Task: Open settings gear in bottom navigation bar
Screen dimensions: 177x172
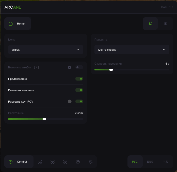Action: [91, 162]
